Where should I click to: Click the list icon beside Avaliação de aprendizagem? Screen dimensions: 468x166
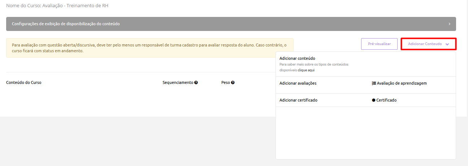374,83
